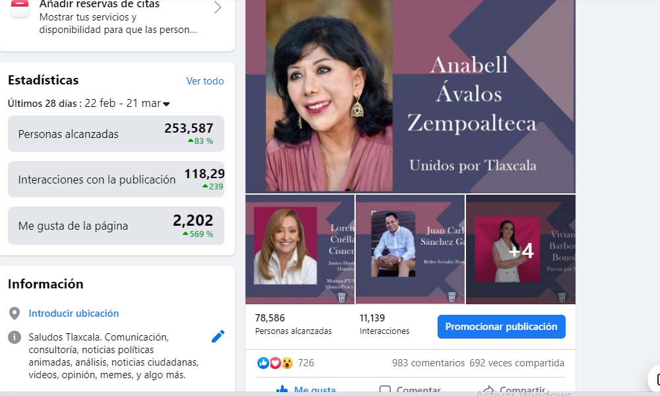This screenshot has width=660, height=396.
Task: Open the 983 comentarios link
Action: [428, 363]
